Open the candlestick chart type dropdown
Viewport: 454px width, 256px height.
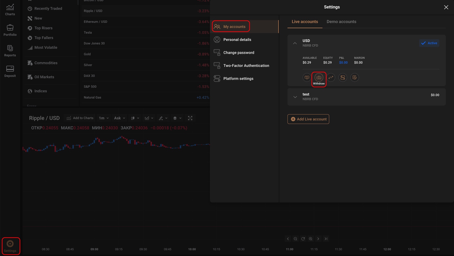(x=135, y=118)
